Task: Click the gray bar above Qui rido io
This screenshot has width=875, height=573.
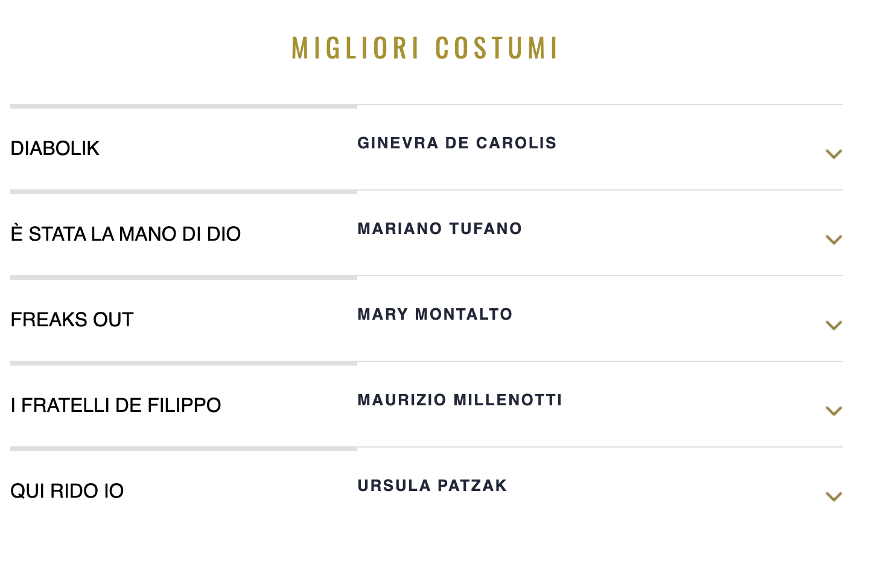Action: 183,449
